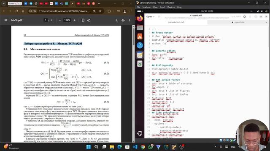270x151 pixels.
Task: Open Windows Start menu
Action: click(x=89, y=147)
